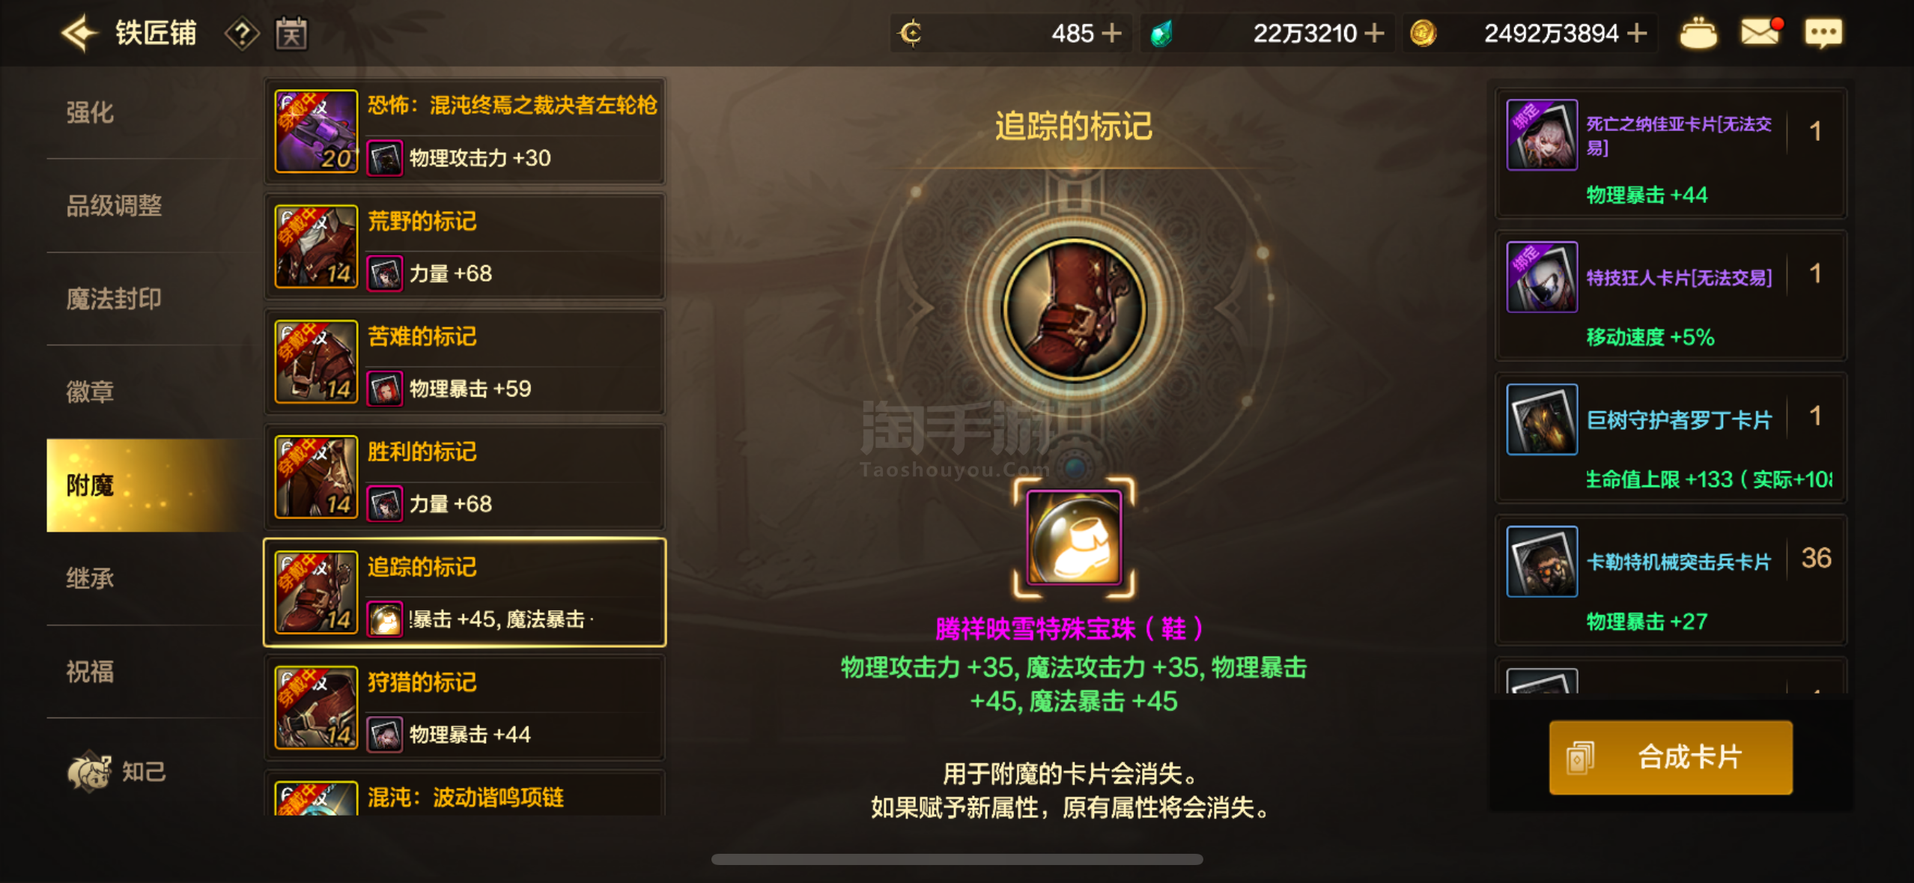The width and height of the screenshot is (1914, 883).
Task: Switch to the 强化 tab
Action: pyautogui.click(x=90, y=112)
